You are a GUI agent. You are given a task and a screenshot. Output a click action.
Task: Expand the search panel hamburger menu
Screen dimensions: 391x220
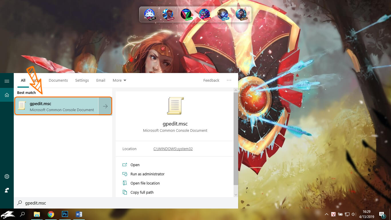pyautogui.click(x=7, y=81)
